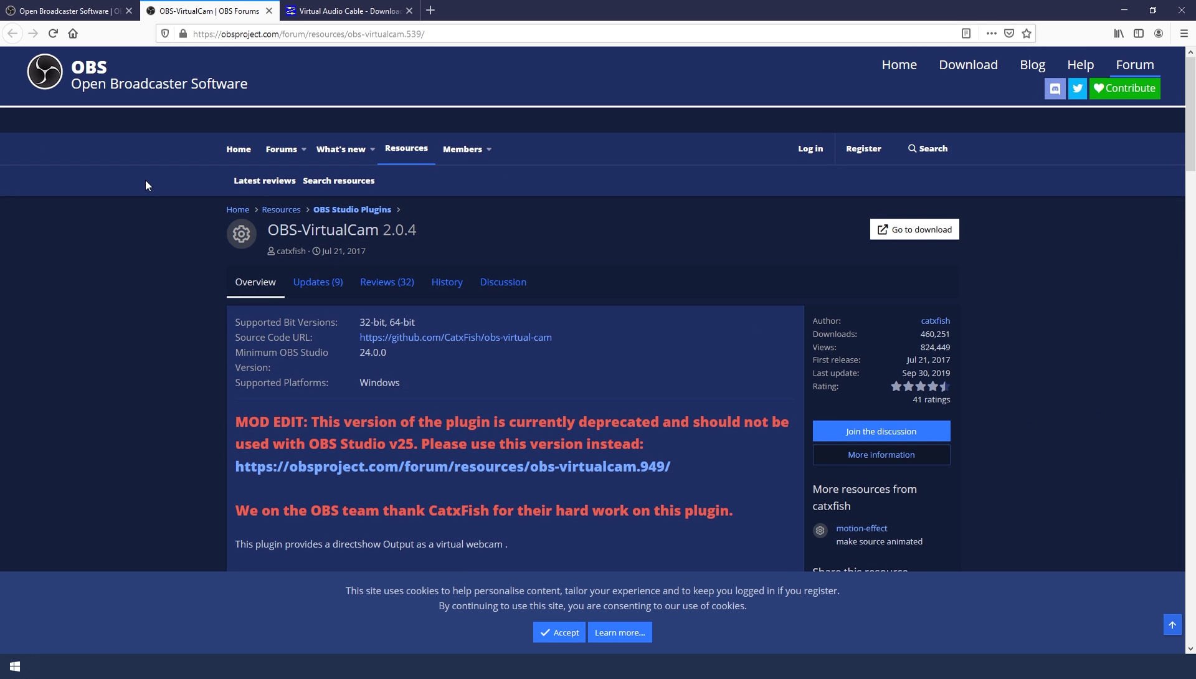This screenshot has width=1196, height=679.
Task: Click the Discord icon near Contribute button
Action: pos(1055,88)
